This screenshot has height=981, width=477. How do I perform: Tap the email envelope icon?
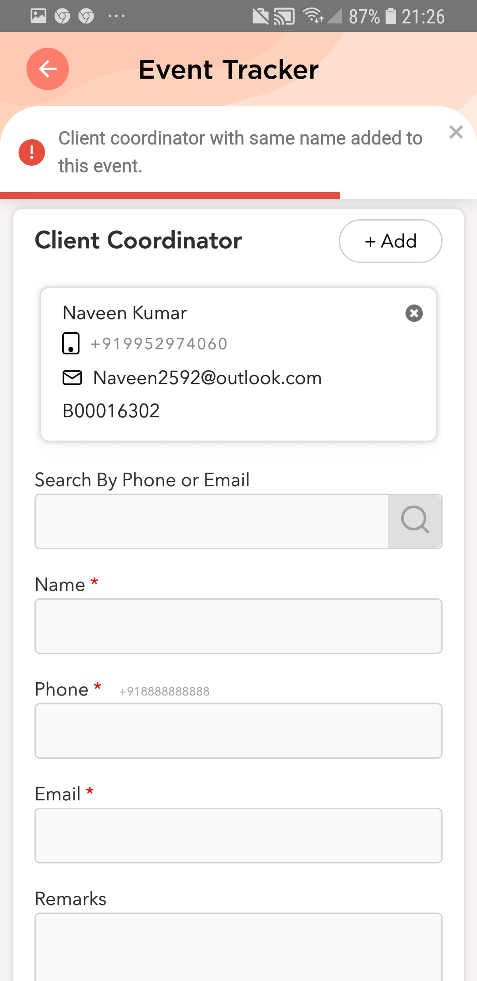[x=72, y=378]
